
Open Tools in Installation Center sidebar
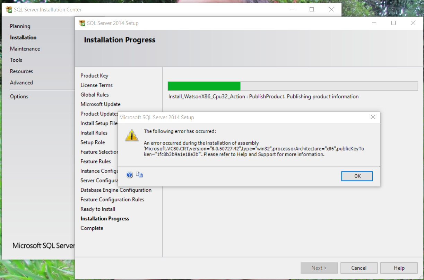pyautogui.click(x=16, y=60)
